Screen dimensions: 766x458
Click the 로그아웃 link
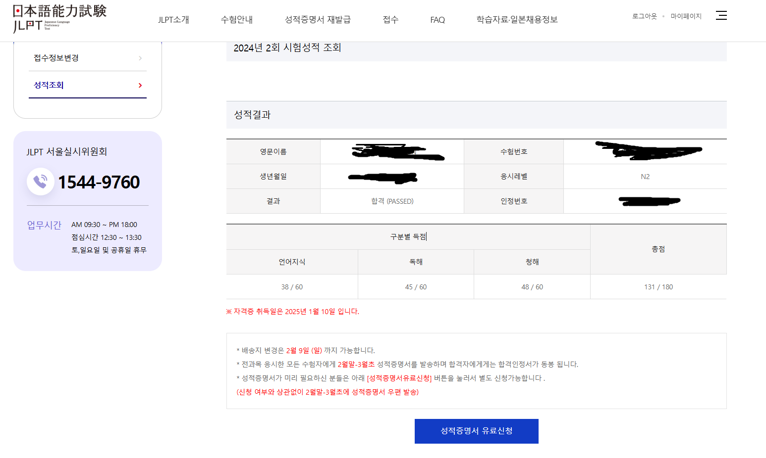(x=644, y=16)
